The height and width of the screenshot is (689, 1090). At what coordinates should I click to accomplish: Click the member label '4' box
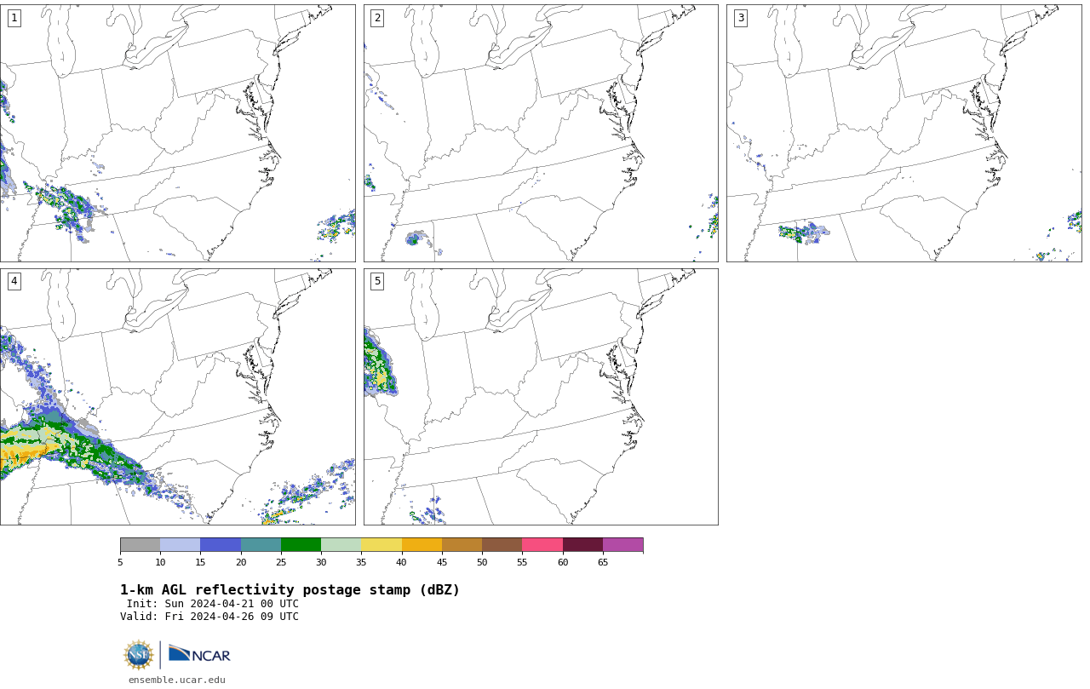14,281
